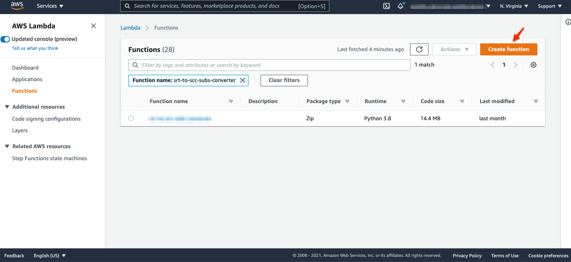
Task: Click the Create function button
Action: 509,49
